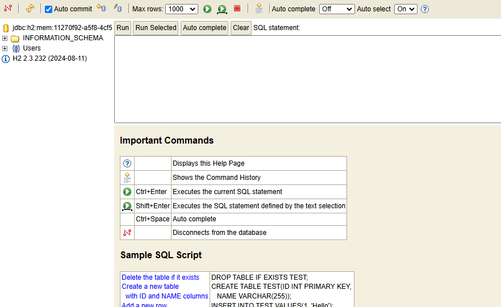Click the 'Executes the current SQL statement' text
Image resolution: width=501 pixels, height=307 pixels.
tap(227, 192)
